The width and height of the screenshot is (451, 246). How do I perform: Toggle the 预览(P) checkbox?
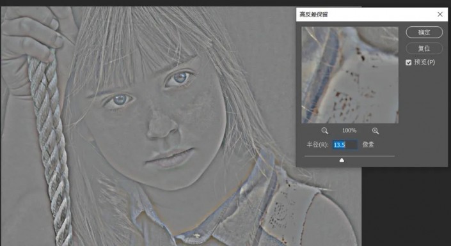tap(408, 63)
